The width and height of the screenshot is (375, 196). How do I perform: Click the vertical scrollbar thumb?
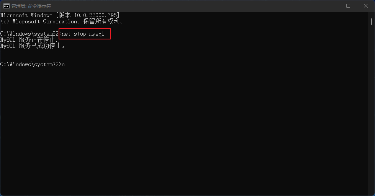372,21
